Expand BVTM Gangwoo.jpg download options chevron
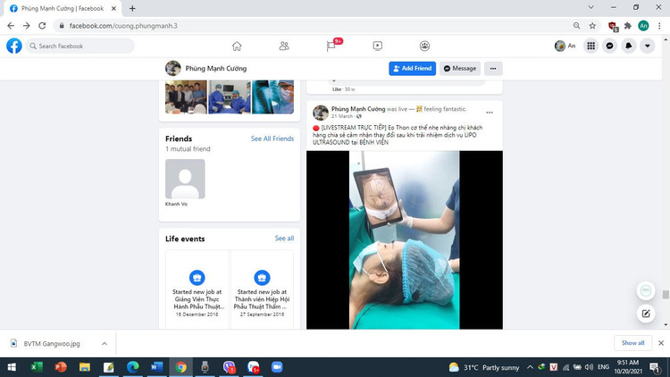This screenshot has width=670, height=377. [105, 343]
